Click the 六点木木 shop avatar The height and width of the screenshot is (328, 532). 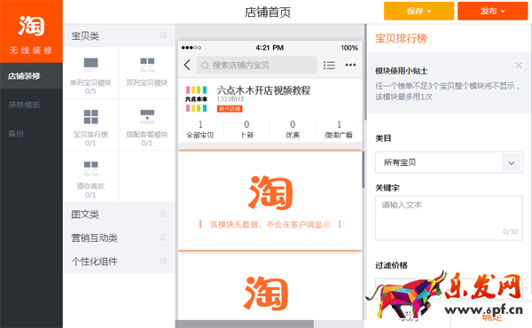tap(196, 98)
